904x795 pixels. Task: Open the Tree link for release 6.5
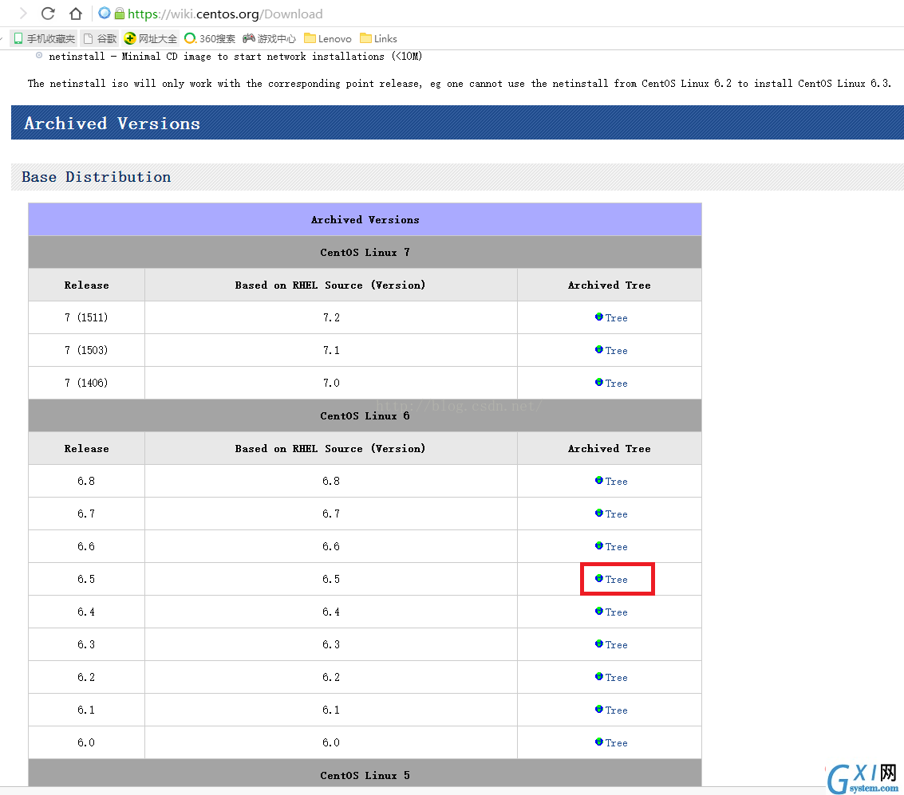(x=611, y=580)
